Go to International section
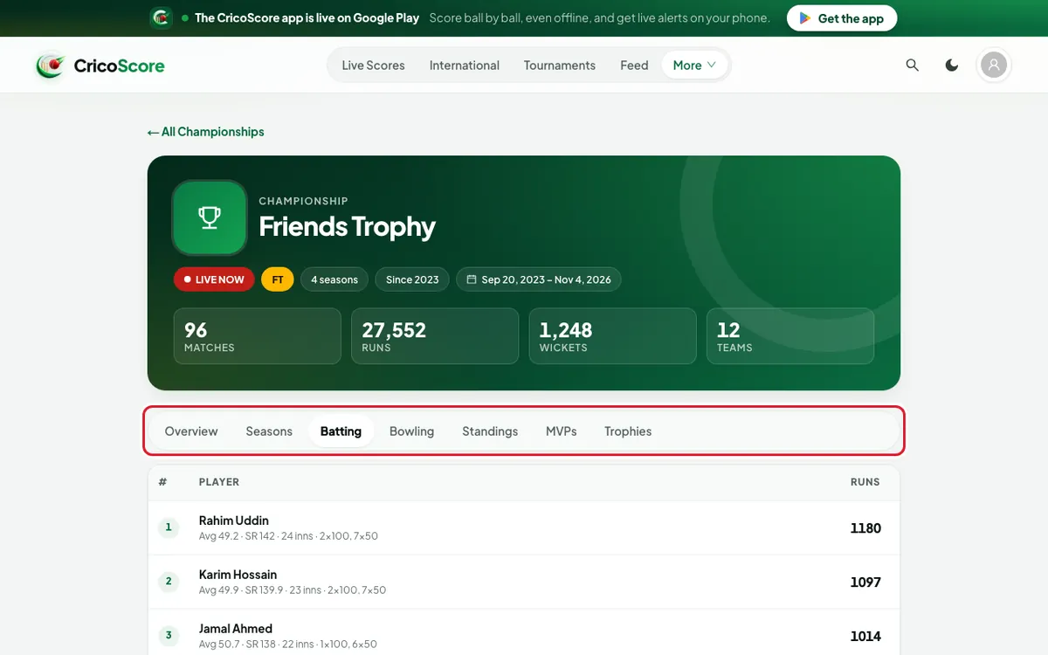The height and width of the screenshot is (655, 1048). coord(465,65)
